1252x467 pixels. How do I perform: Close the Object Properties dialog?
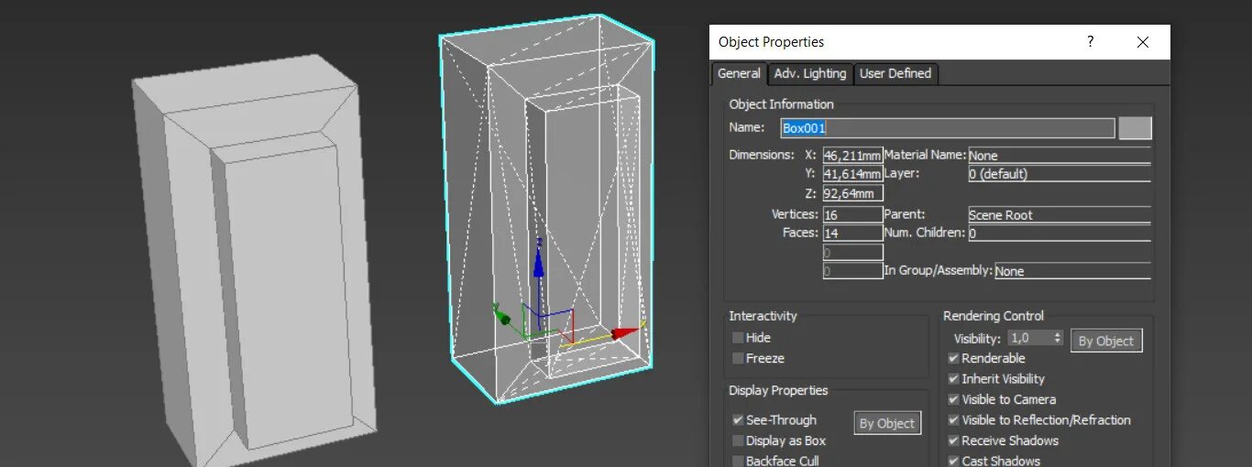pyautogui.click(x=1142, y=42)
